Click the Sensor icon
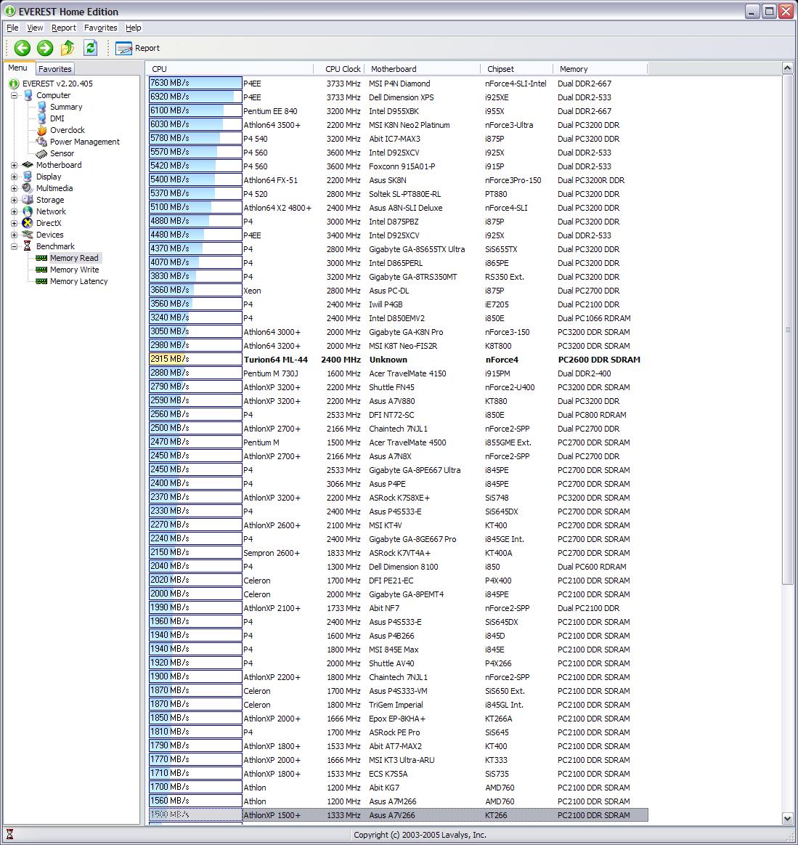 click(x=41, y=153)
